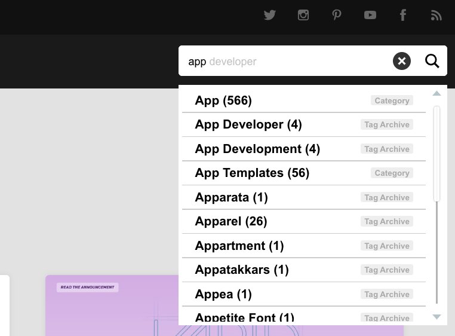
Task: Click Tag Archive label beside Appartment
Action: [x=387, y=246]
